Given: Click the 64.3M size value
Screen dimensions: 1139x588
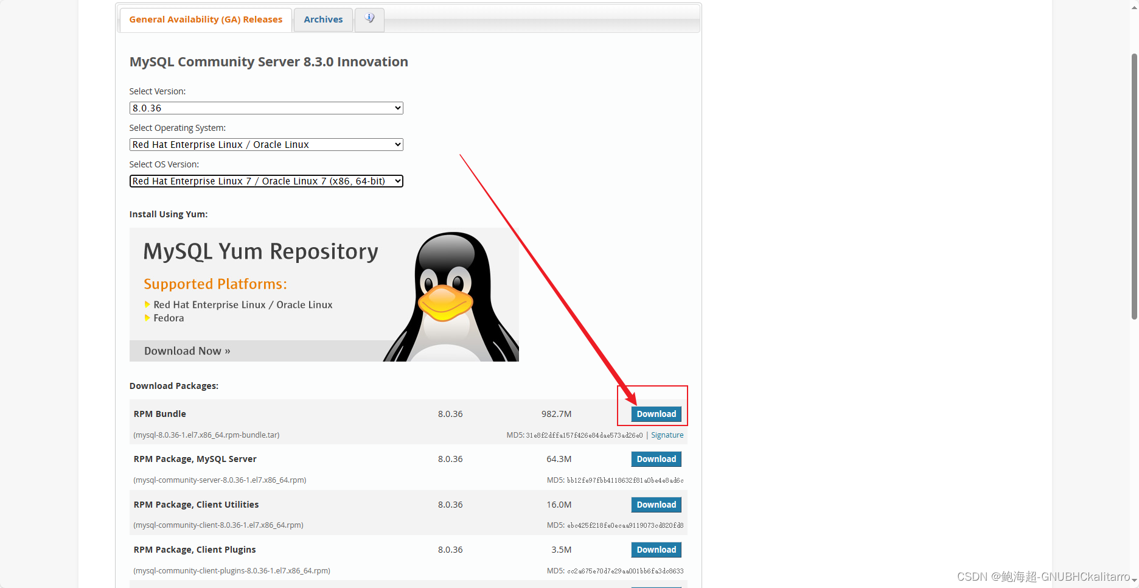Looking at the screenshot, I should pos(559,459).
